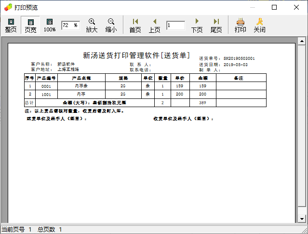Click the title 新汤送货打印管理软件[送货单]
The height and width of the screenshot is (234, 308).
point(136,55)
